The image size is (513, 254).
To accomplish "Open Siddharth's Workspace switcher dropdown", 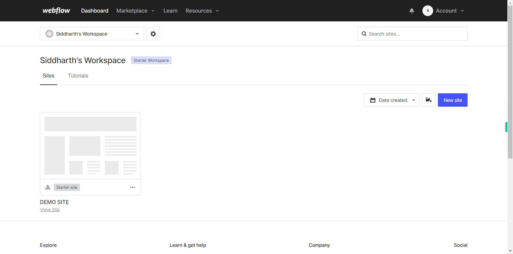I will [92, 34].
